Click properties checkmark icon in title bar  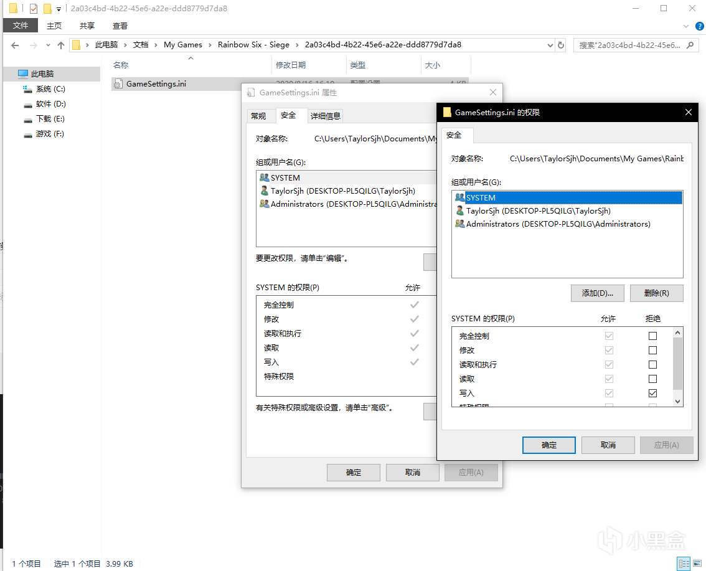click(34, 9)
